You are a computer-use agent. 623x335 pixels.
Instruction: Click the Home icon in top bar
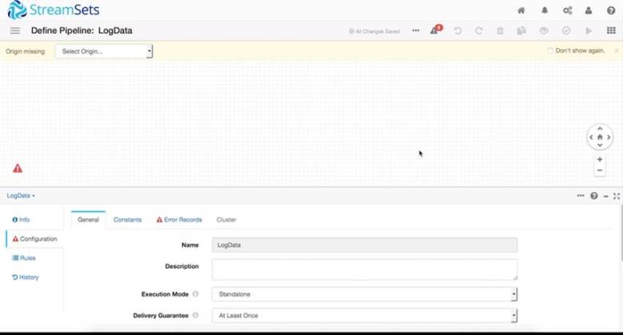coord(521,10)
